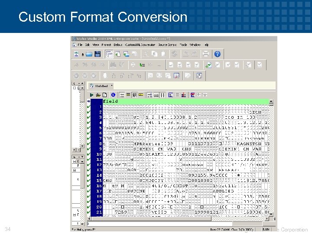Click the grid's vertical scrollbar down arrow

271,214
